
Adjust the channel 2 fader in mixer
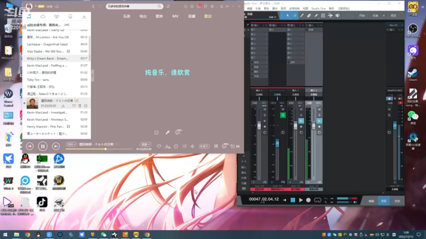[x=277, y=143]
